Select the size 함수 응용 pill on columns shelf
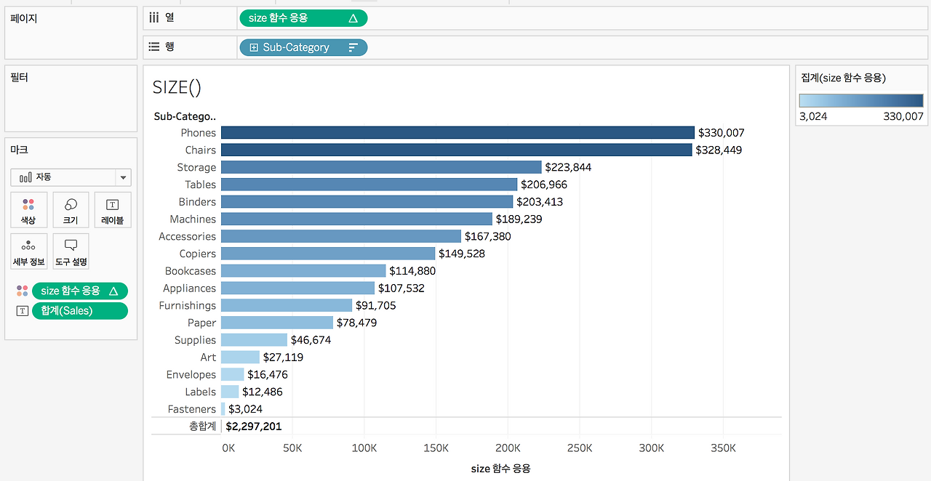Image resolution: width=931 pixels, height=481 pixels. click(303, 18)
